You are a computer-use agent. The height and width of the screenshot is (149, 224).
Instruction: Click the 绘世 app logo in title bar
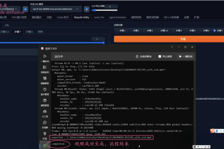[42, 48]
